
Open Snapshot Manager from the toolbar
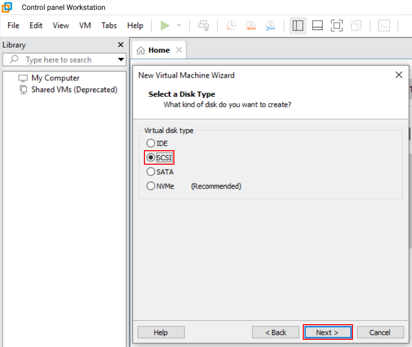pos(270,26)
